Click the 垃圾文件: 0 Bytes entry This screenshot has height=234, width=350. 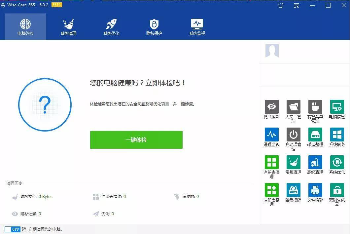pos(32,197)
